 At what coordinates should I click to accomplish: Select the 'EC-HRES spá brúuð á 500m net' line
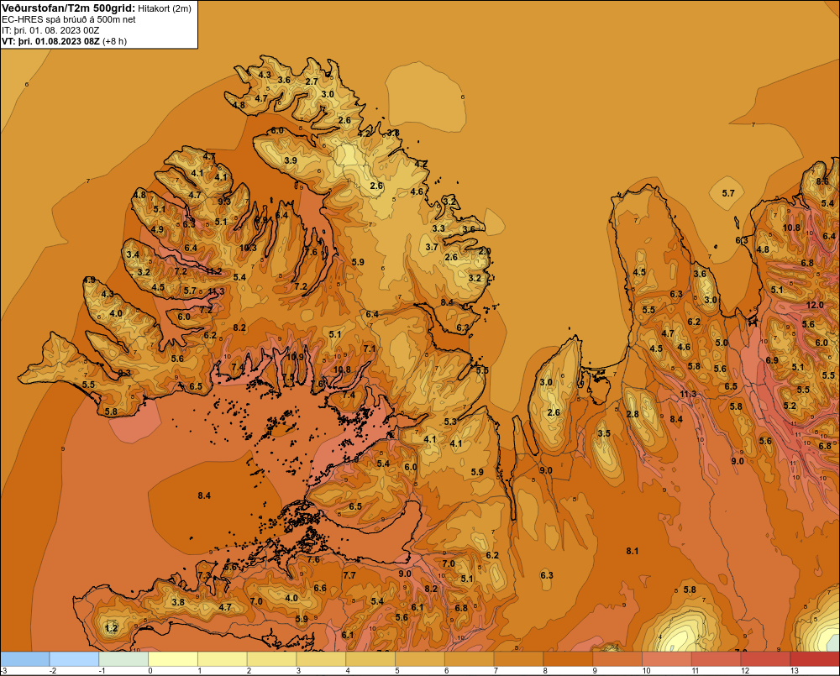click(x=68, y=19)
